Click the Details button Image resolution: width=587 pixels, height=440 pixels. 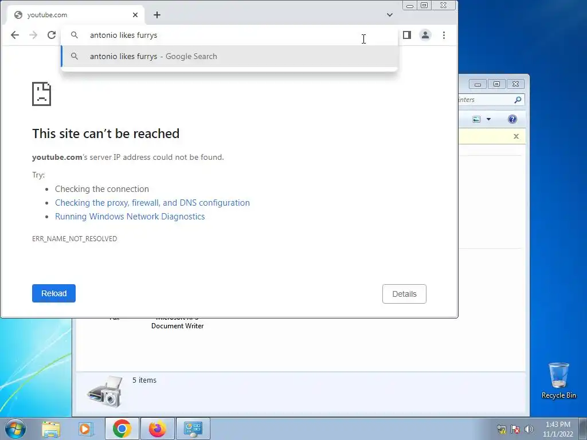tap(404, 294)
